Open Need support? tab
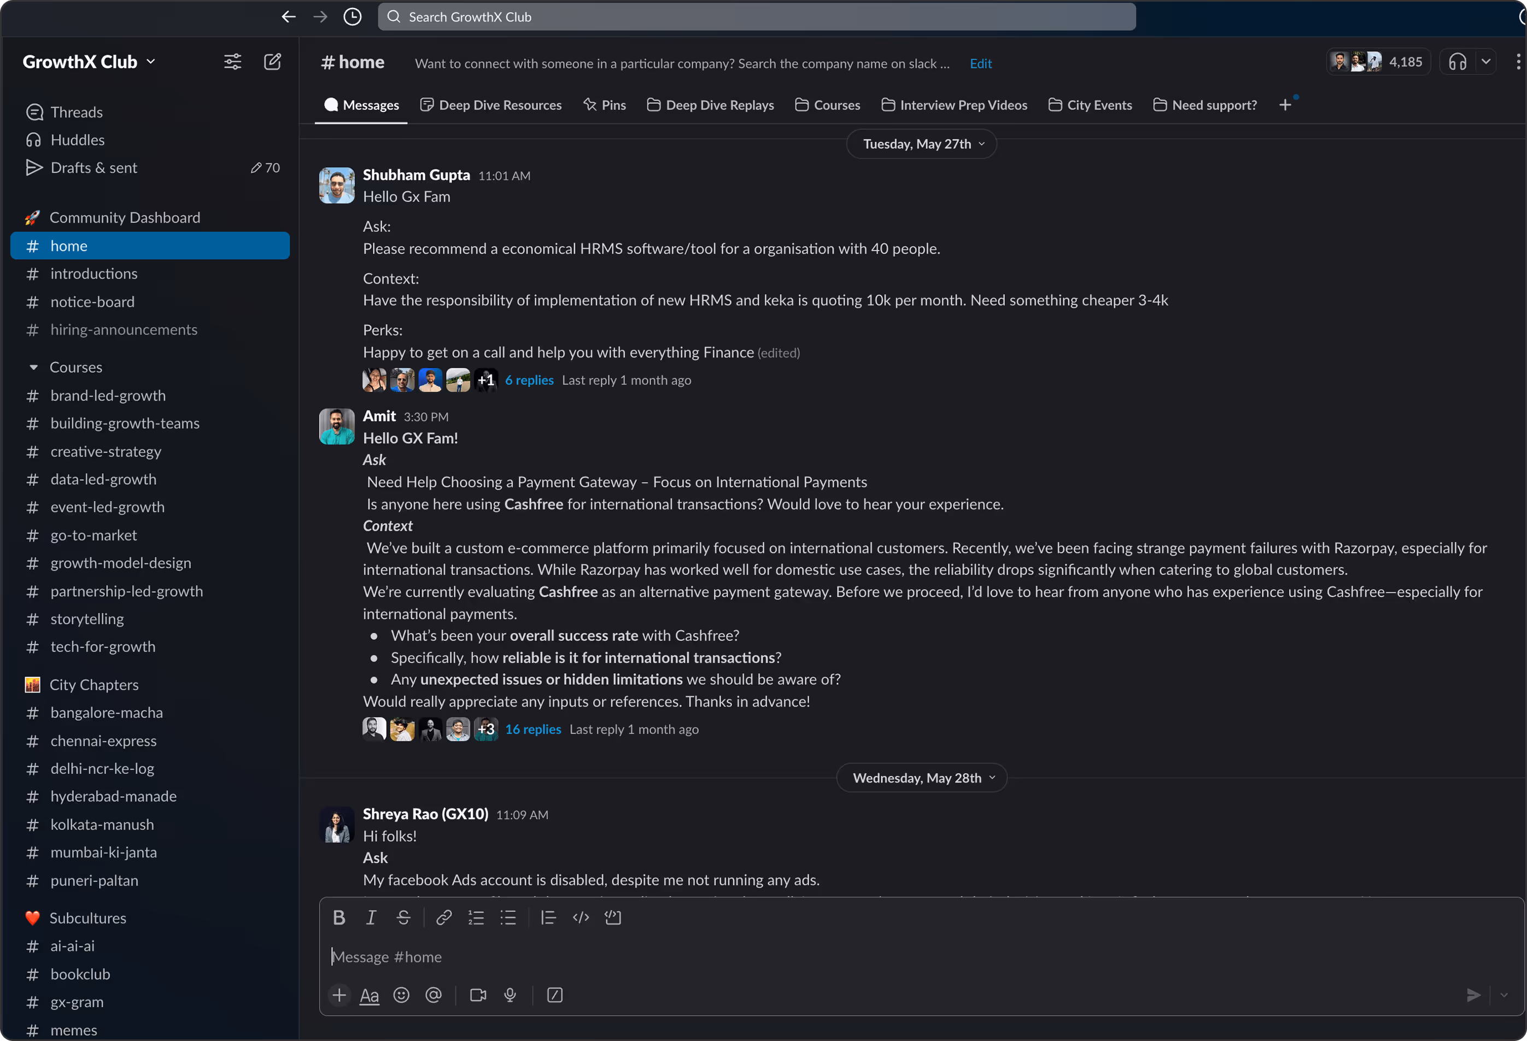Image resolution: width=1527 pixels, height=1041 pixels. click(x=1205, y=105)
